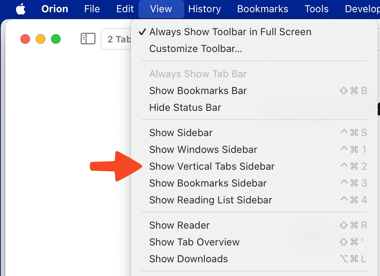This screenshot has width=380, height=276.
Task: Choose Customize Toolbar…
Action: 254,49
